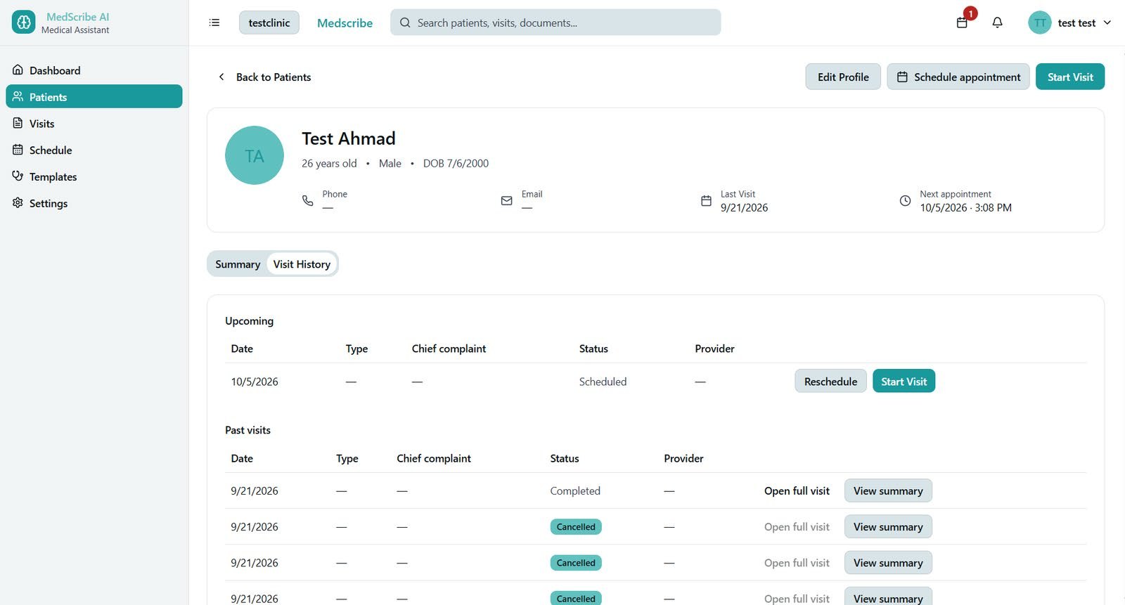This screenshot has width=1125, height=605.
Task: Click the Medscribe link in the top bar
Action: point(345,22)
